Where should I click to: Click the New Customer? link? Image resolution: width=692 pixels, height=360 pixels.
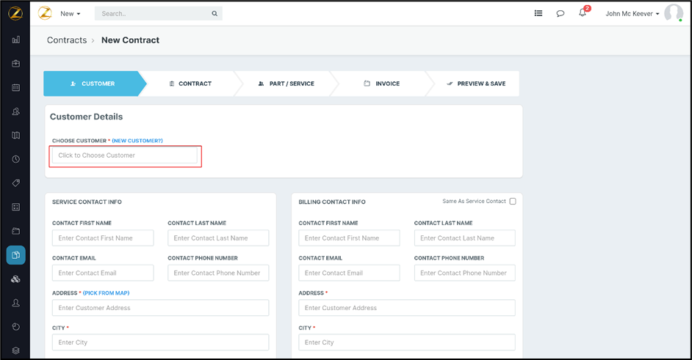pyautogui.click(x=137, y=141)
